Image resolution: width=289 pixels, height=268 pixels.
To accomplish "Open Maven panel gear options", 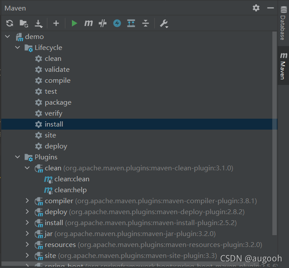I will click(x=256, y=8).
